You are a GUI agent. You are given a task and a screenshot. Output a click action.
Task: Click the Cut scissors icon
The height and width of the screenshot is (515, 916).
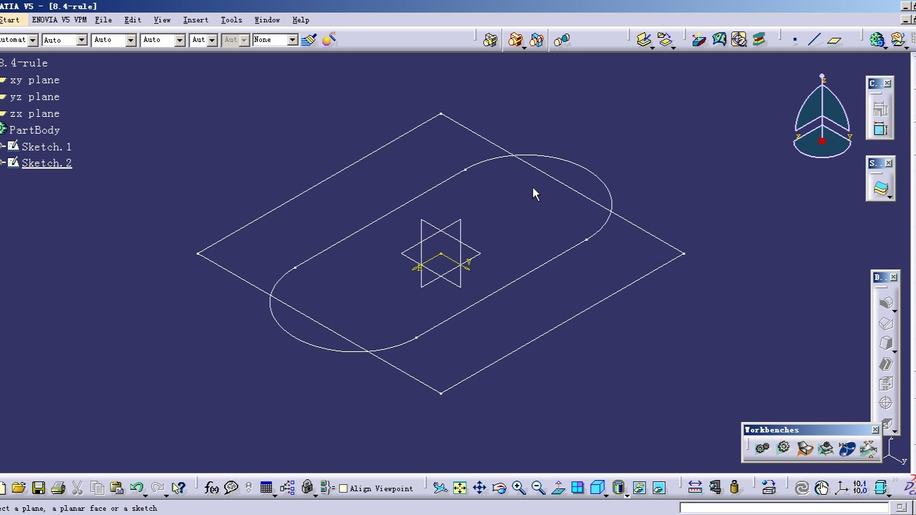pyautogui.click(x=78, y=488)
